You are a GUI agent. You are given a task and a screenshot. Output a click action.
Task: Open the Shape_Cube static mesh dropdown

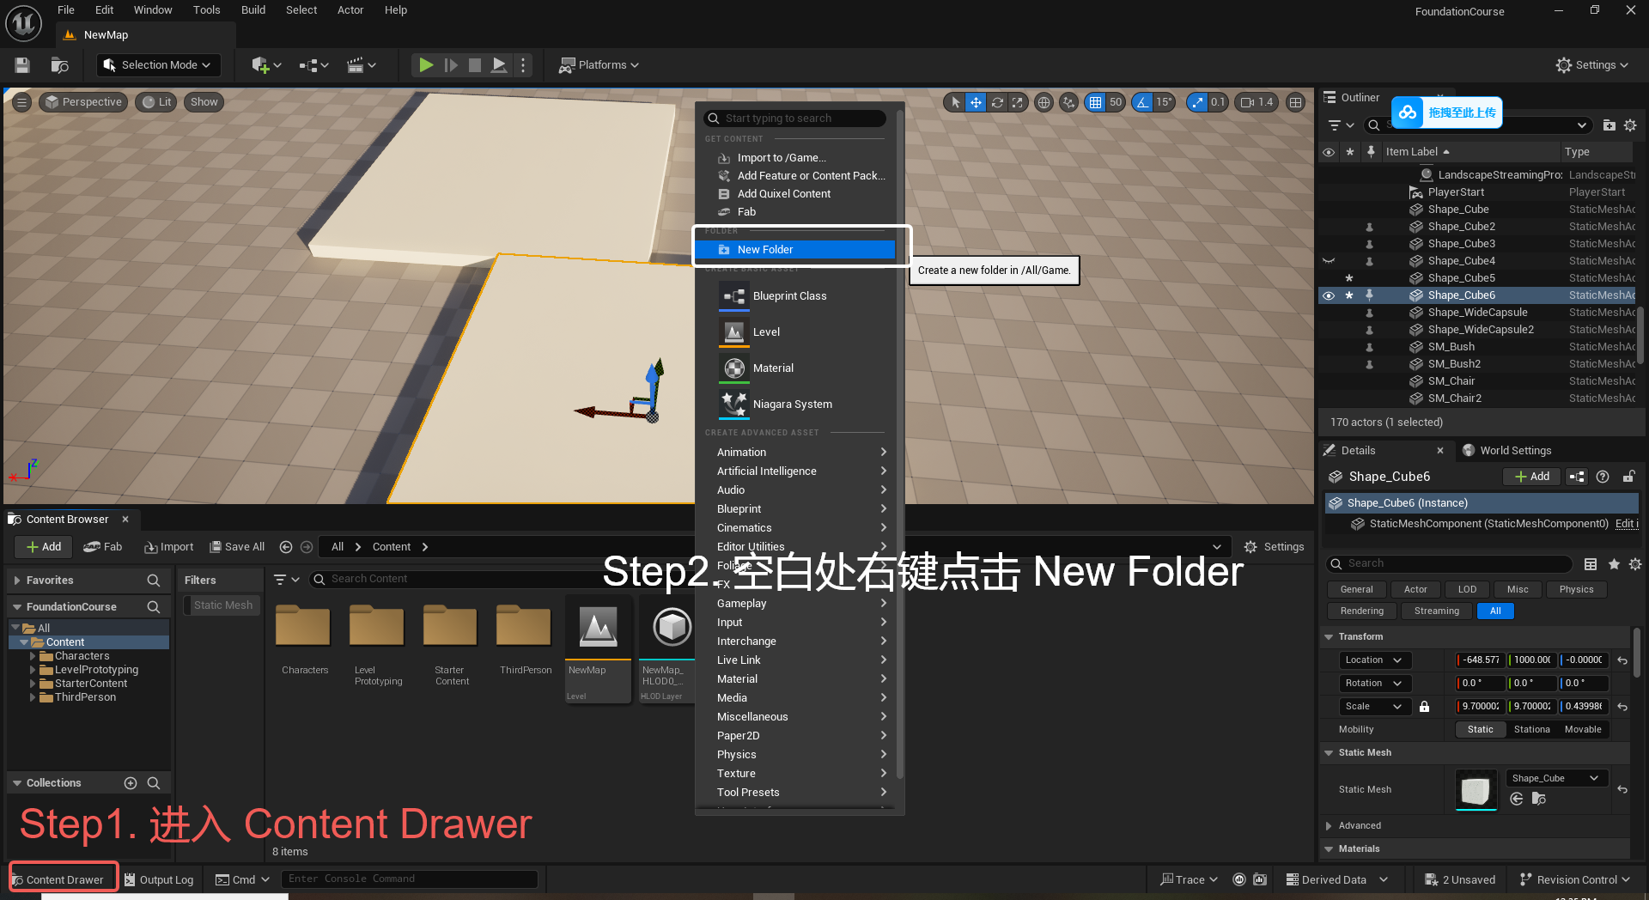1556,779
